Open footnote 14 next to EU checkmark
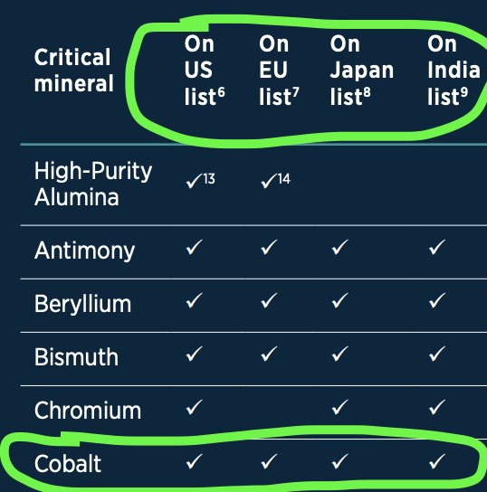This screenshot has width=487, height=492. click(284, 179)
